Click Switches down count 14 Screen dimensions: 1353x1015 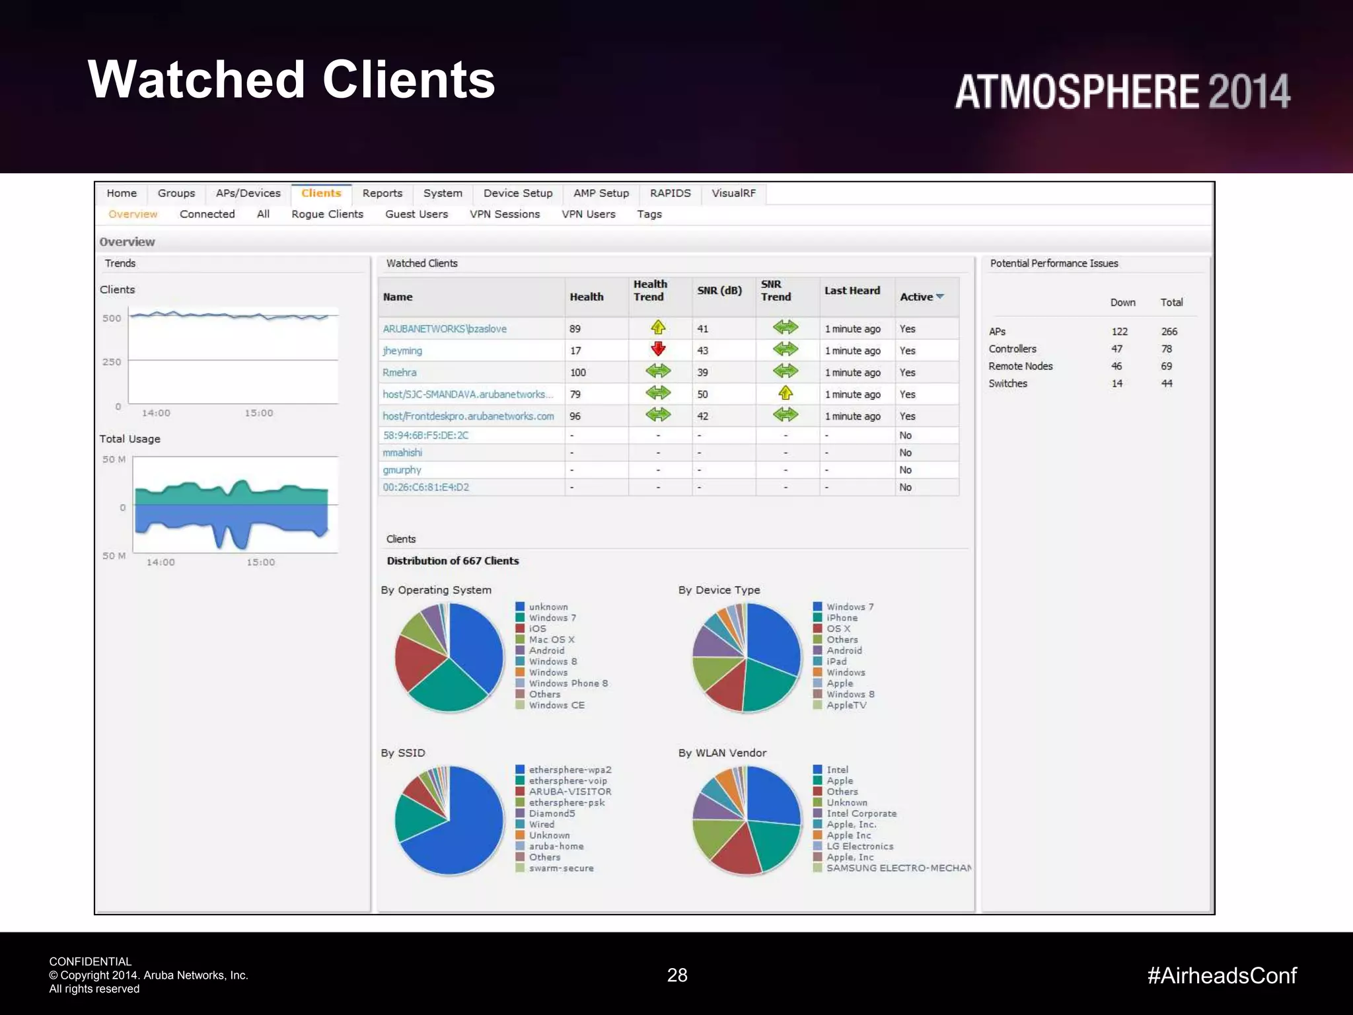point(1116,383)
